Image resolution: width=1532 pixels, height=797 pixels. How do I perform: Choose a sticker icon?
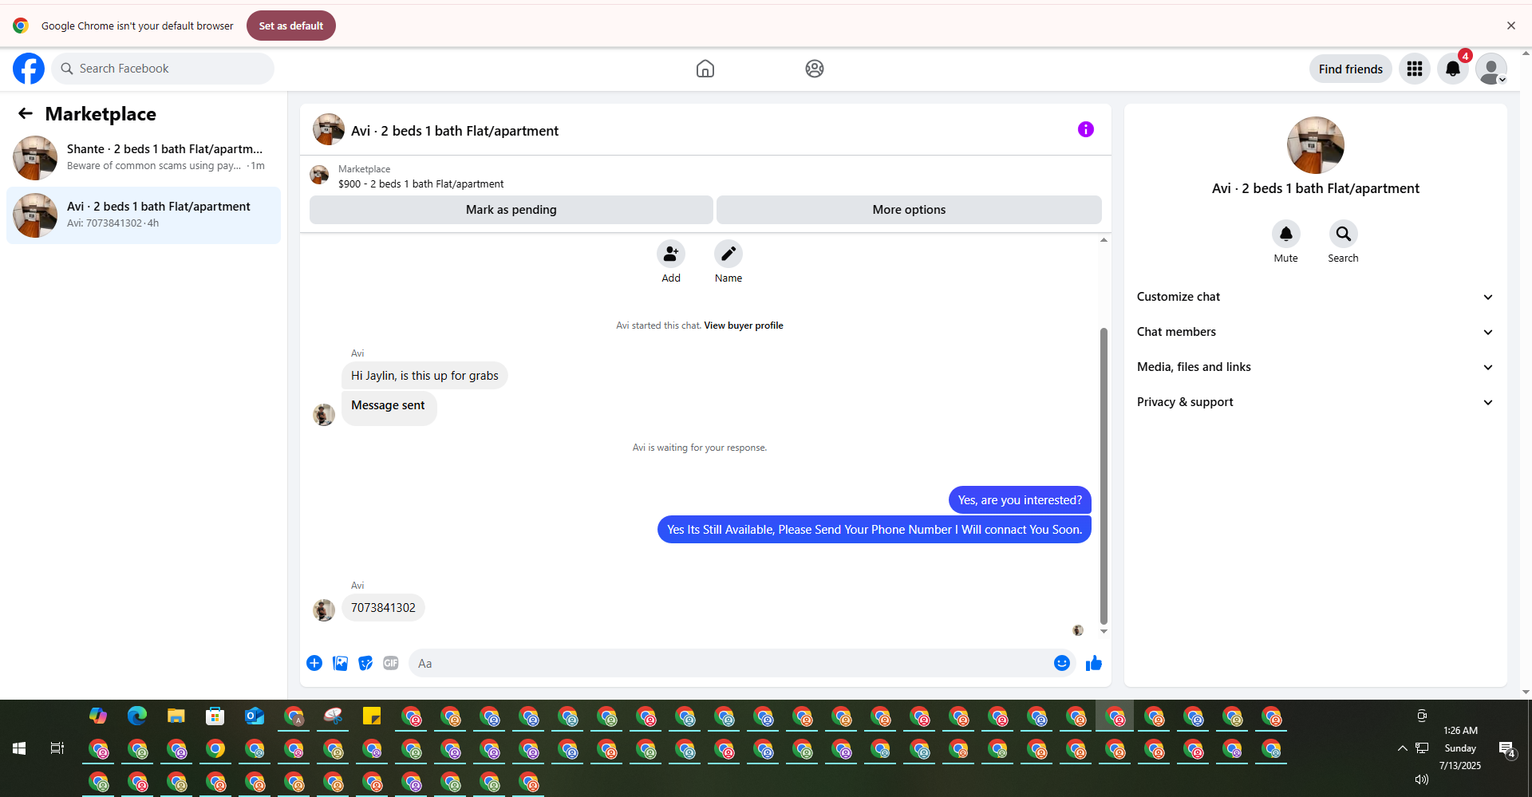[x=365, y=663]
